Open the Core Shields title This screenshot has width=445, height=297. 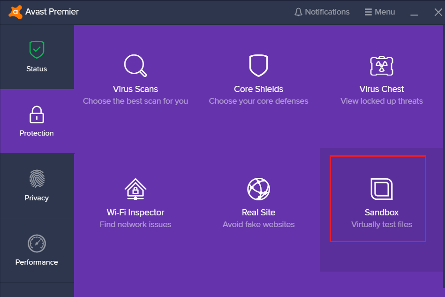pyautogui.click(x=258, y=89)
